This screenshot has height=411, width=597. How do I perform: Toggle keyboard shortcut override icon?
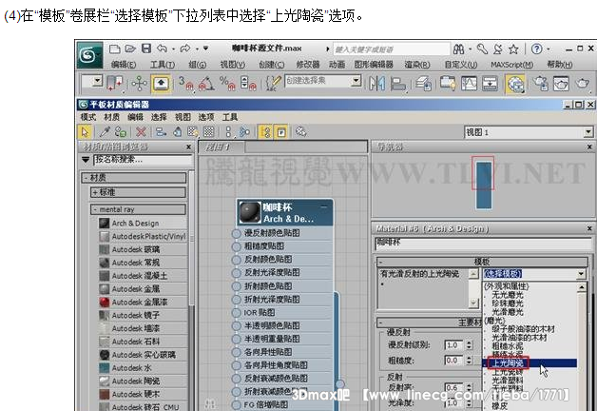coord(161,84)
